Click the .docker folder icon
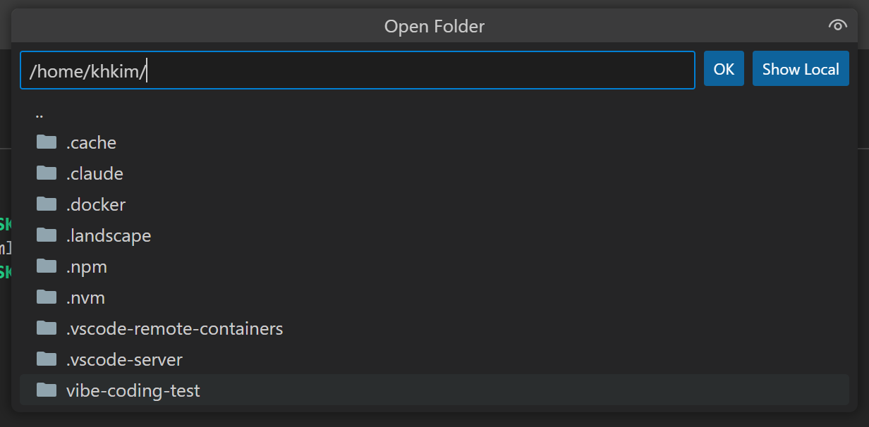This screenshot has width=869, height=427. tap(47, 204)
